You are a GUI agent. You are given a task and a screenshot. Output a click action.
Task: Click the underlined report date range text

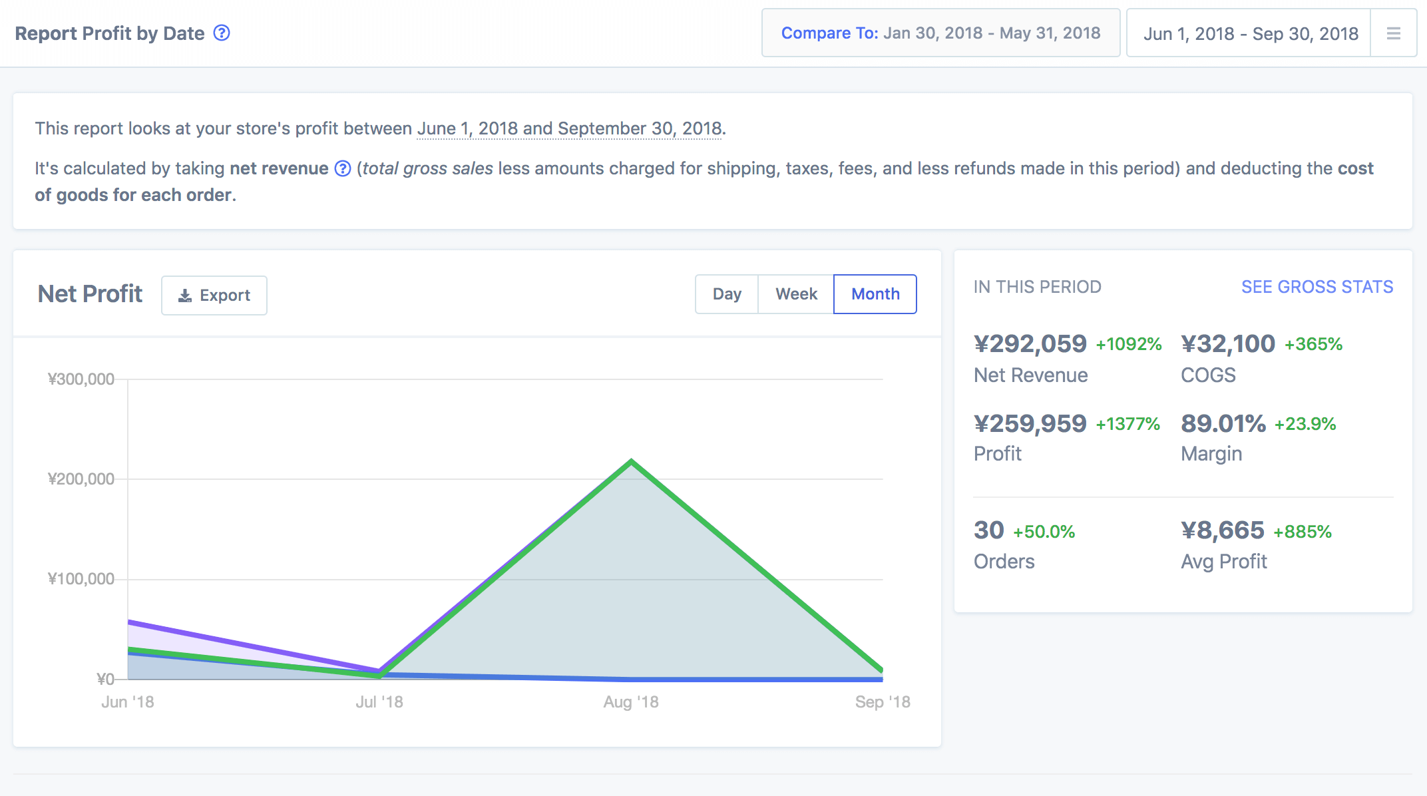570,128
